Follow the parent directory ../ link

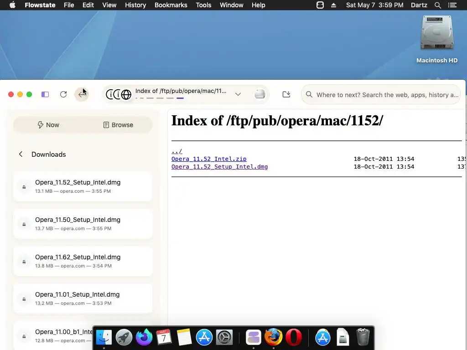[x=177, y=151]
